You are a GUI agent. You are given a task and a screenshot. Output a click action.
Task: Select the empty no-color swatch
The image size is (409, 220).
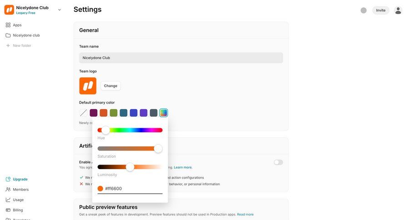[84, 113]
